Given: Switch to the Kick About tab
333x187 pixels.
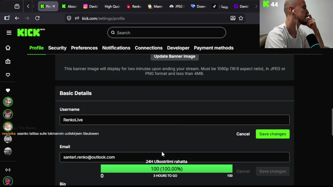Looking at the screenshot, I should tap(69, 6).
